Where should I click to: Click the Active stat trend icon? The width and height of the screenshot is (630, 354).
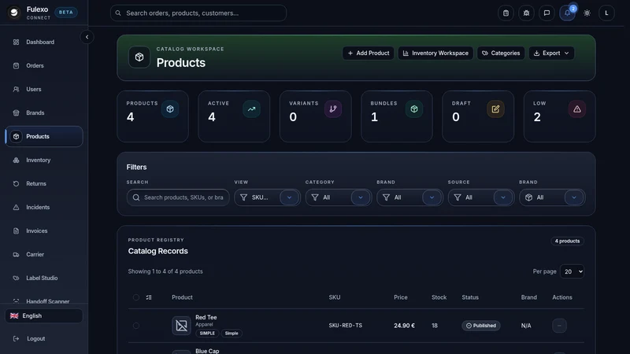(x=251, y=109)
